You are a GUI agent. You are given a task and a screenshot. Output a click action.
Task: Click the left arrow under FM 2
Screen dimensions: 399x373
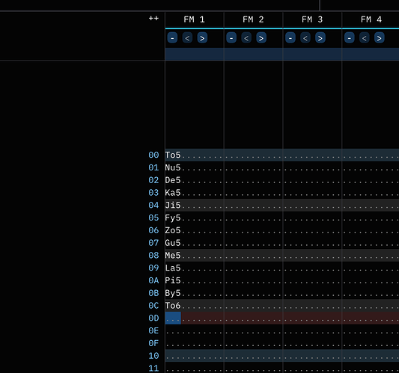pos(246,38)
